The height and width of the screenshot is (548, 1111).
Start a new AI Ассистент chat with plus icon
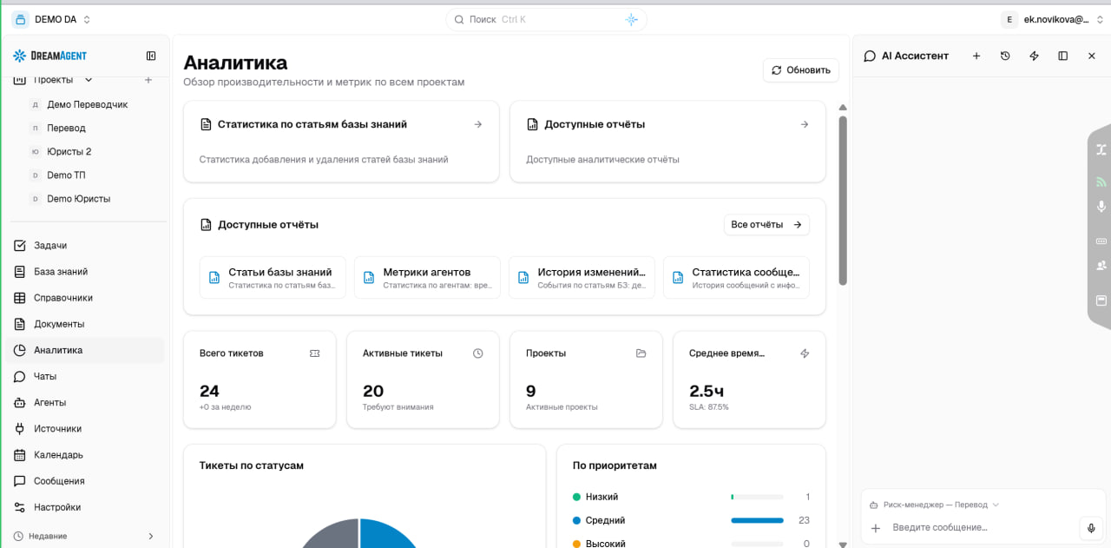coord(976,56)
